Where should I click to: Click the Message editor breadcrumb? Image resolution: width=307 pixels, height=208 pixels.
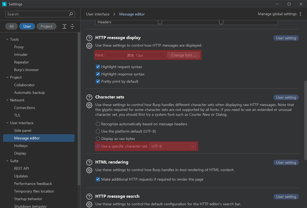(x=132, y=14)
